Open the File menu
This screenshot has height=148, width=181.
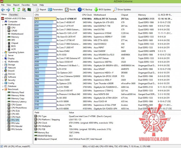3,5
